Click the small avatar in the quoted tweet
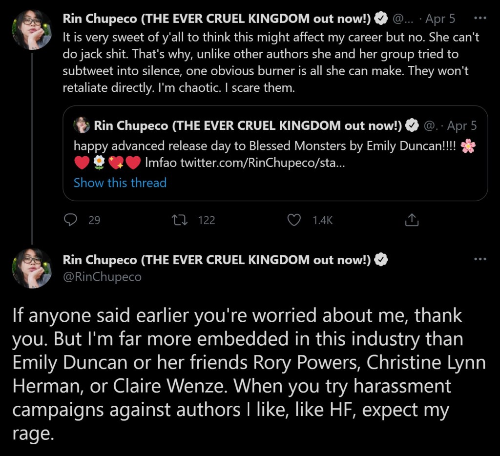This screenshot has height=456, width=500. 82,125
